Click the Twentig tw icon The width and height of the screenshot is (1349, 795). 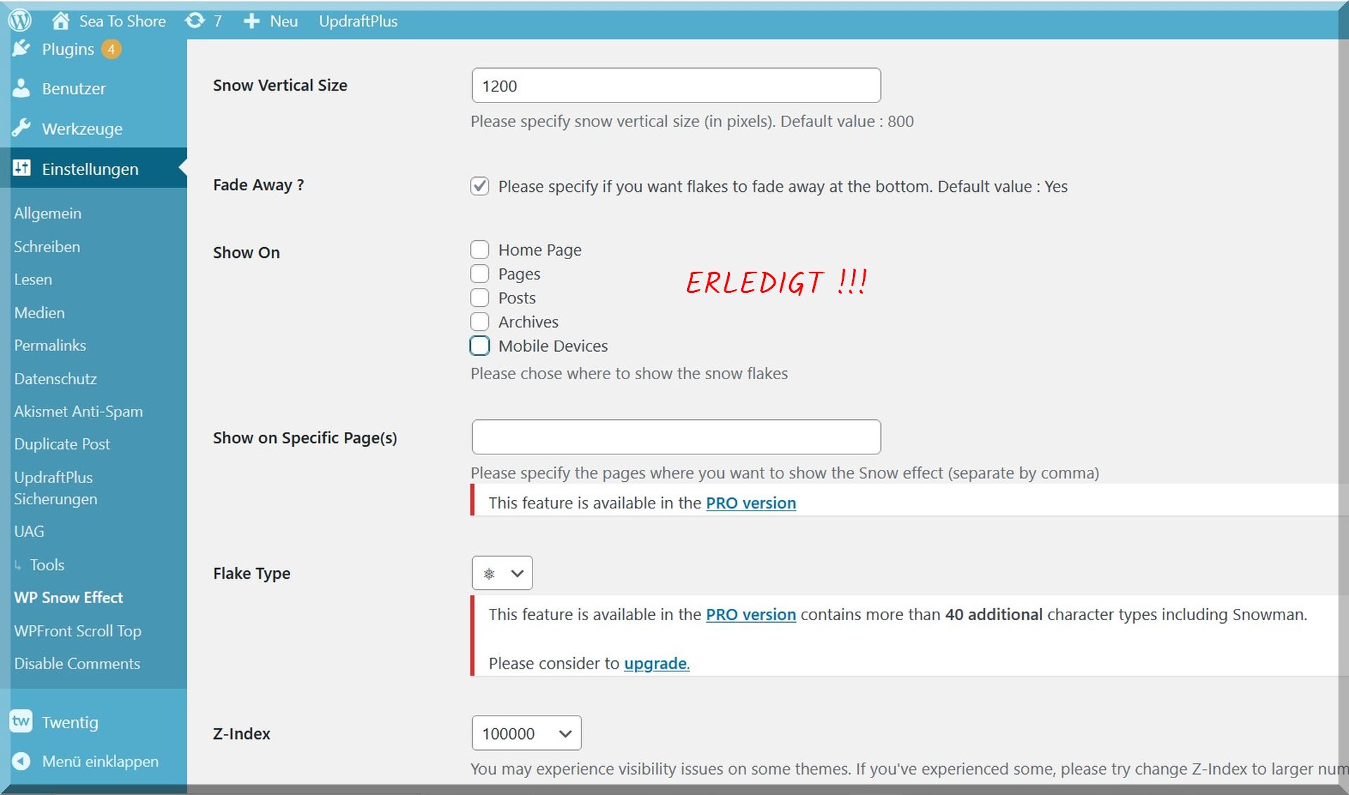22,721
